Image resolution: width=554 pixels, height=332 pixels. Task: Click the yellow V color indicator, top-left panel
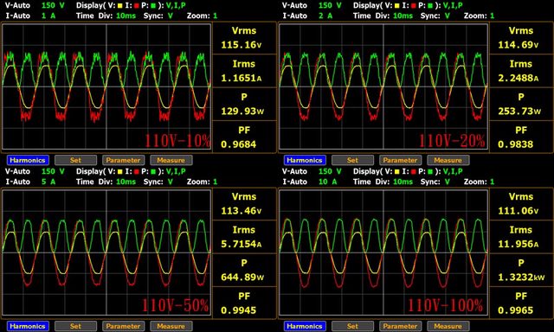click(119, 6)
